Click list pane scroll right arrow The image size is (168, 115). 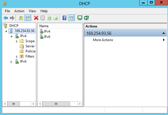tap(80, 104)
